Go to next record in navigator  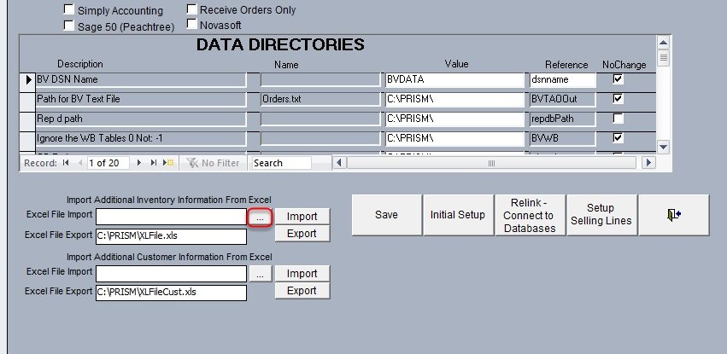(x=139, y=163)
